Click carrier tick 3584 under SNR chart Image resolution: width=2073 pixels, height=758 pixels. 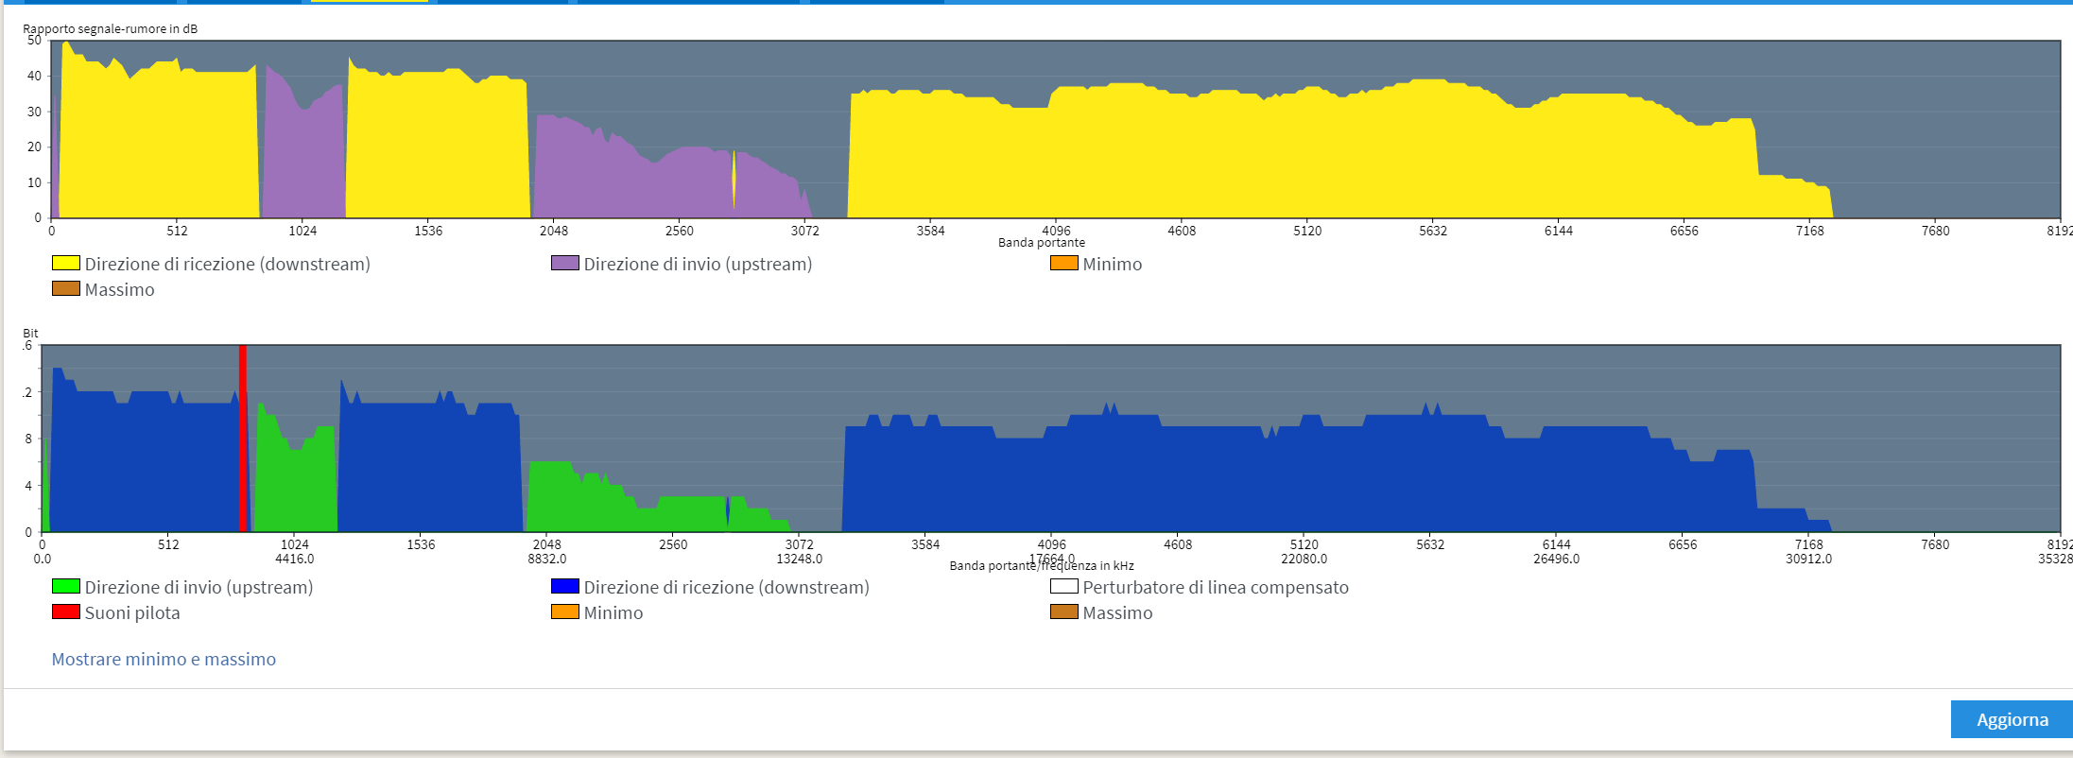(x=930, y=231)
